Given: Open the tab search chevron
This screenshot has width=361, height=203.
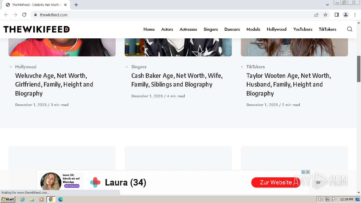Looking at the screenshot, I should pos(327,5).
